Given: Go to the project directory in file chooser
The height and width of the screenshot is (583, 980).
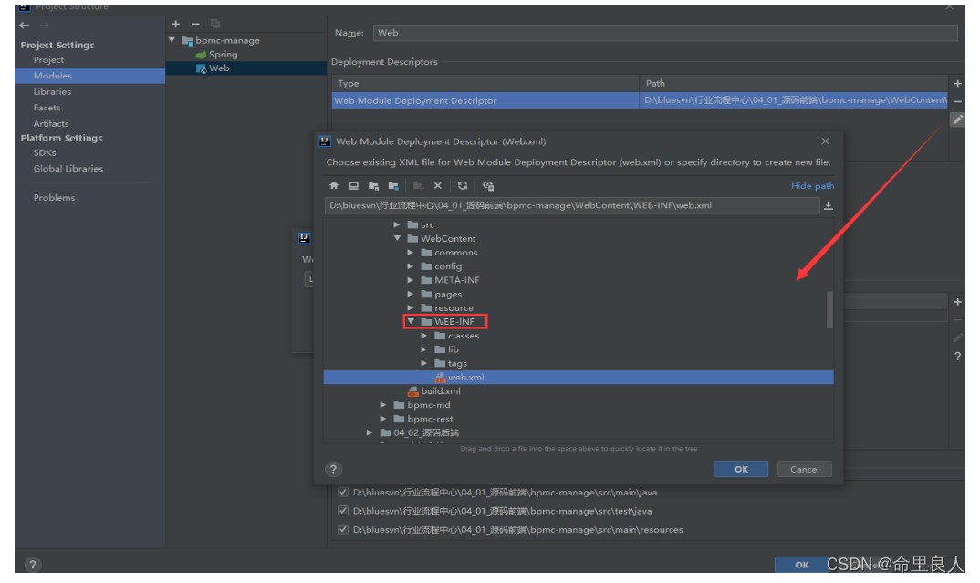Looking at the screenshot, I should point(374,185).
